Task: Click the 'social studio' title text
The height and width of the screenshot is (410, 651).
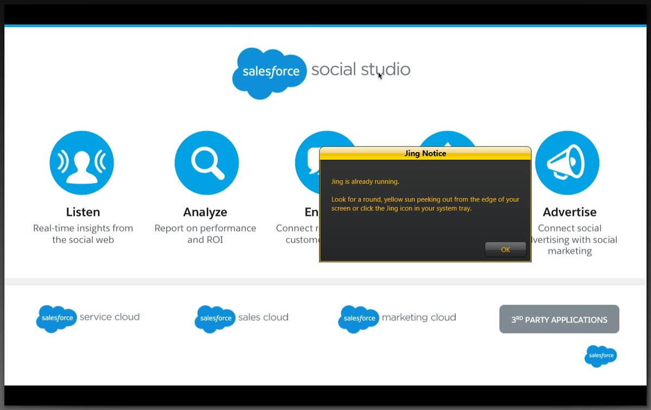Action: (x=361, y=70)
